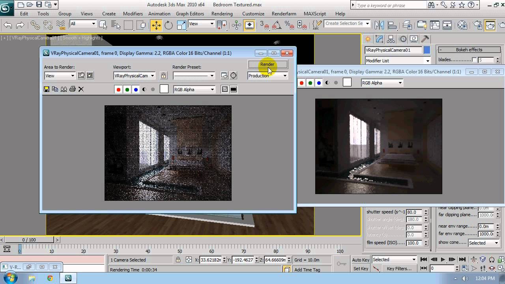The image size is (505, 284).
Task: Click the Render button
Action: pyautogui.click(x=268, y=64)
